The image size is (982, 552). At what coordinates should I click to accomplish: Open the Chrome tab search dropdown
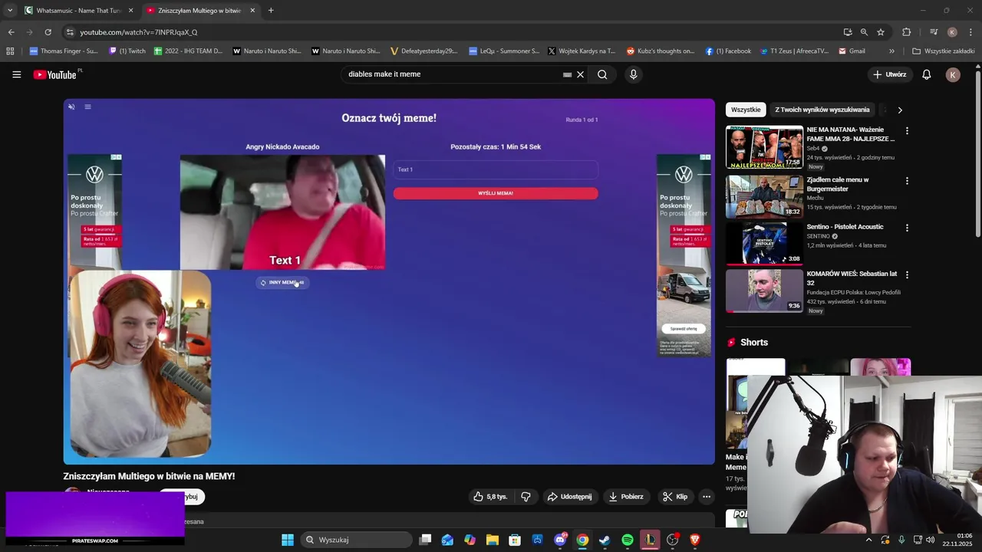[10, 11]
